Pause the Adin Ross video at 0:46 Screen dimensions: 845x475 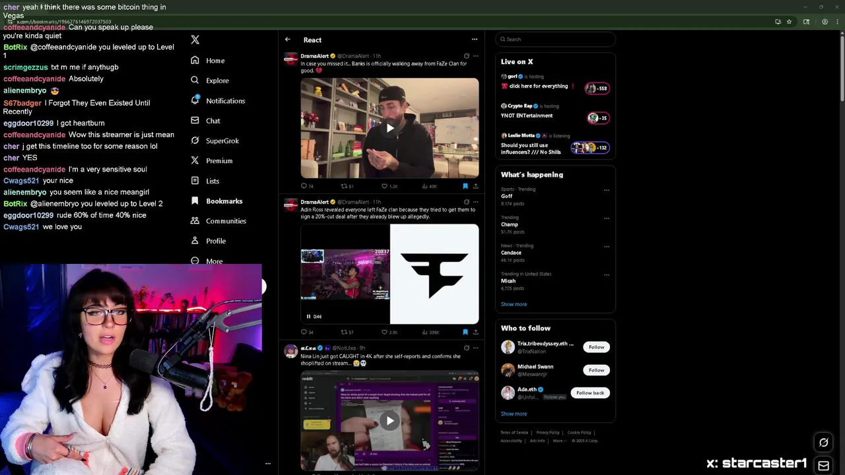point(308,317)
